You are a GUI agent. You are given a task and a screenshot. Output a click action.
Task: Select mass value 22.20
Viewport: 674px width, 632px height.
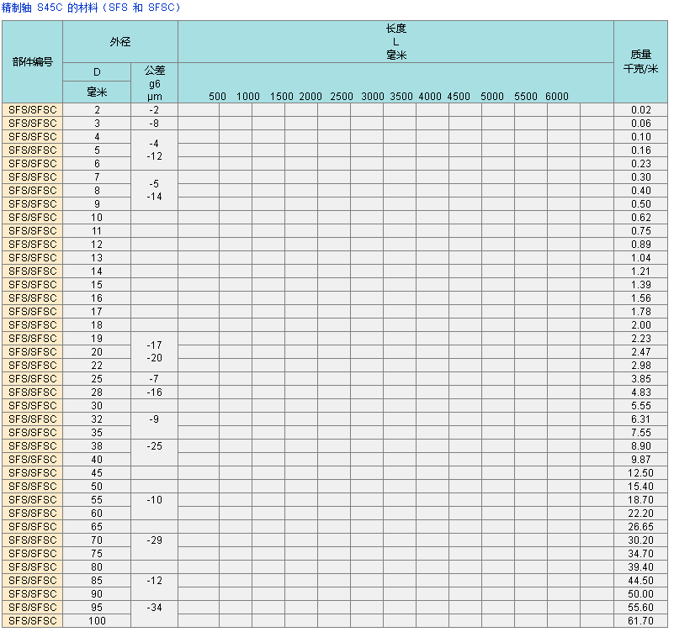(x=640, y=513)
